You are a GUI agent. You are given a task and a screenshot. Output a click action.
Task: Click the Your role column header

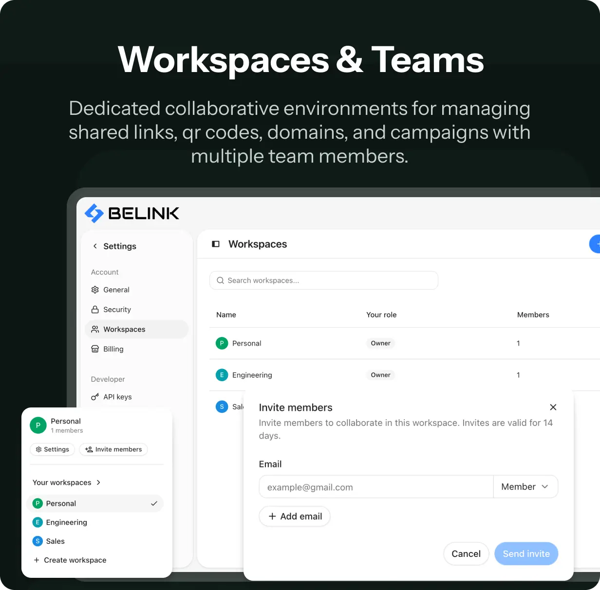click(x=381, y=315)
